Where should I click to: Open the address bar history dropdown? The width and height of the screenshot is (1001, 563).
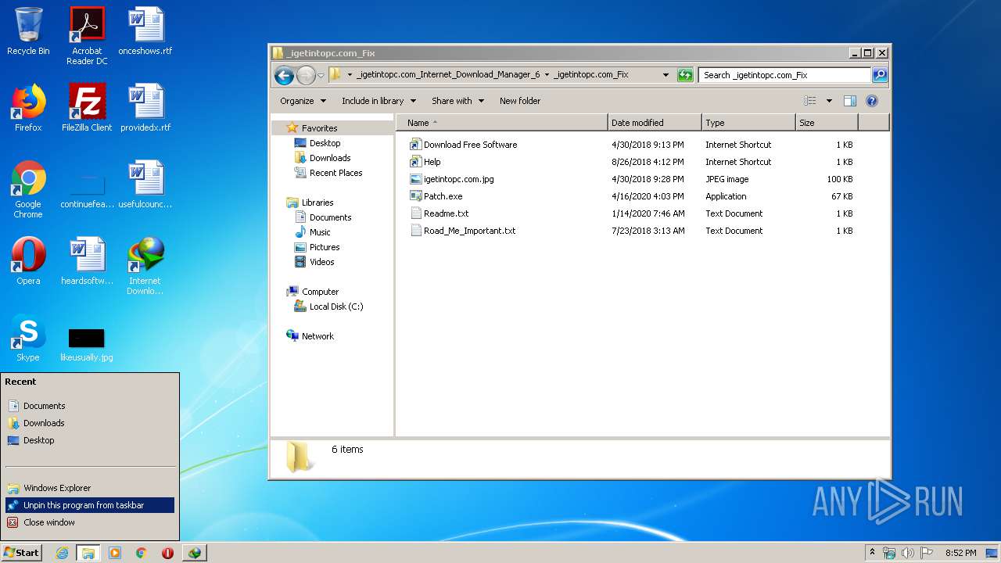coord(666,75)
